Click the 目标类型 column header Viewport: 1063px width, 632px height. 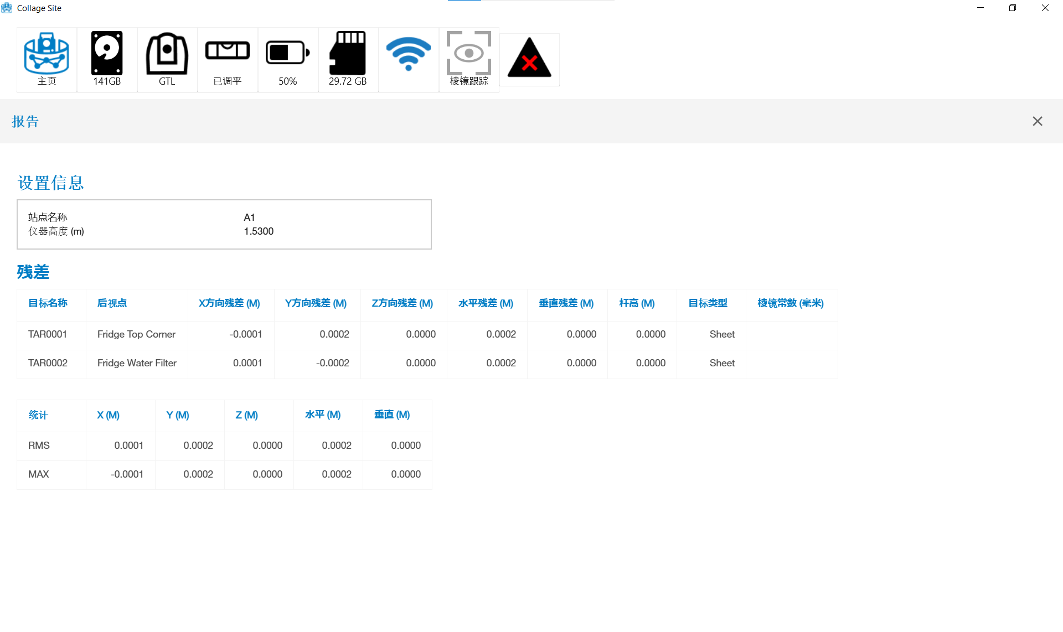click(x=708, y=303)
